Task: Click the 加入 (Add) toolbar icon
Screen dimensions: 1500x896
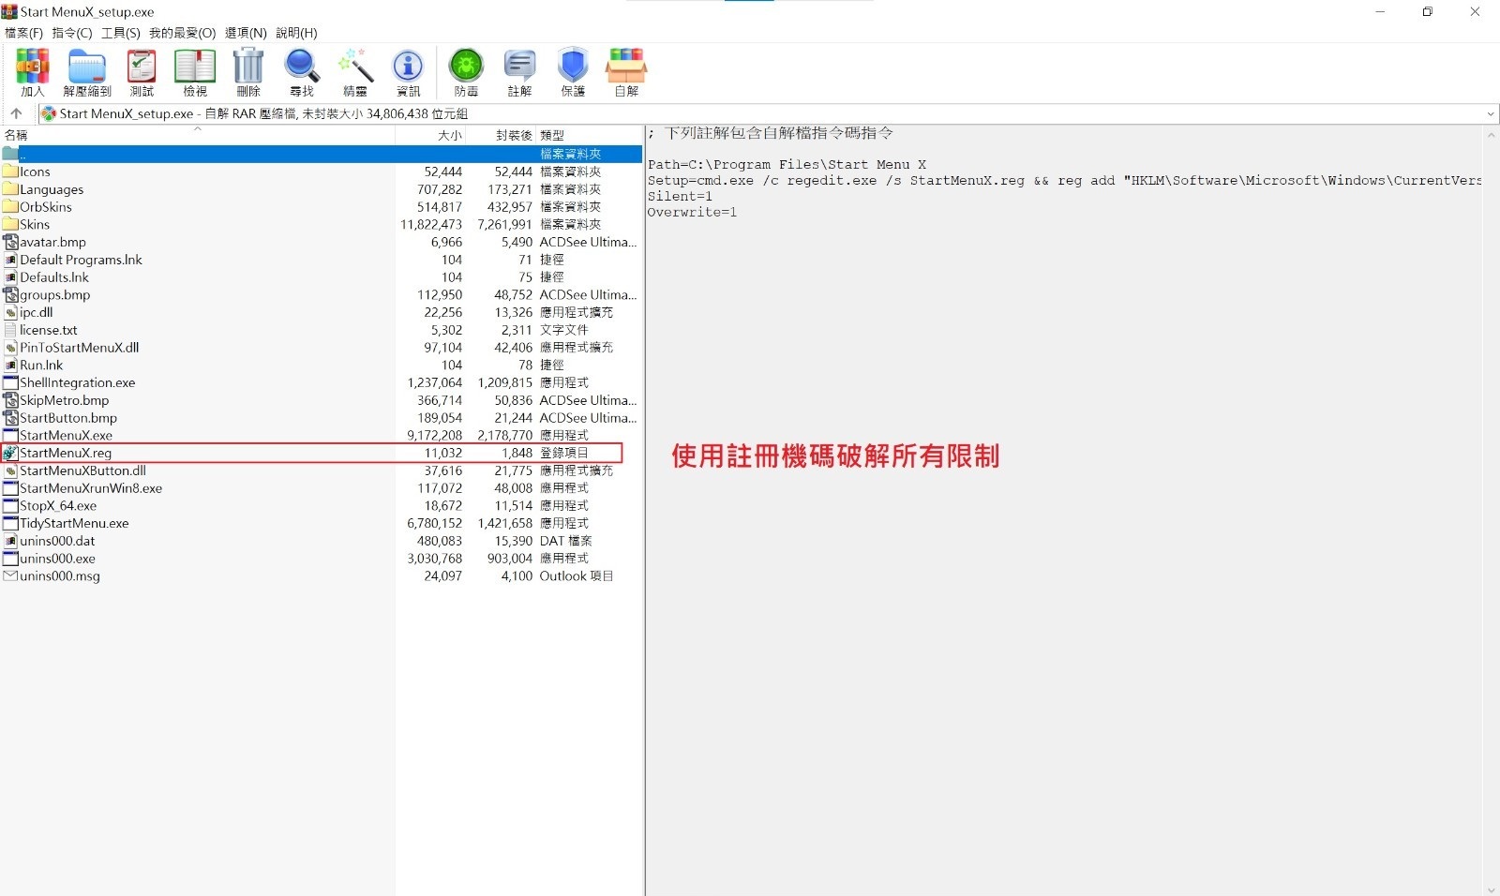Action: click(33, 72)
